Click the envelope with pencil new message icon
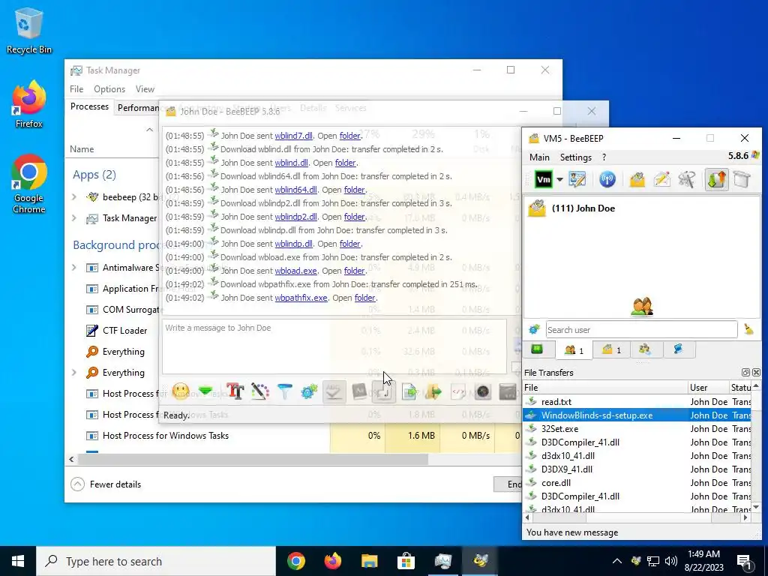This screenshot has width=768, height=576. 661,179
